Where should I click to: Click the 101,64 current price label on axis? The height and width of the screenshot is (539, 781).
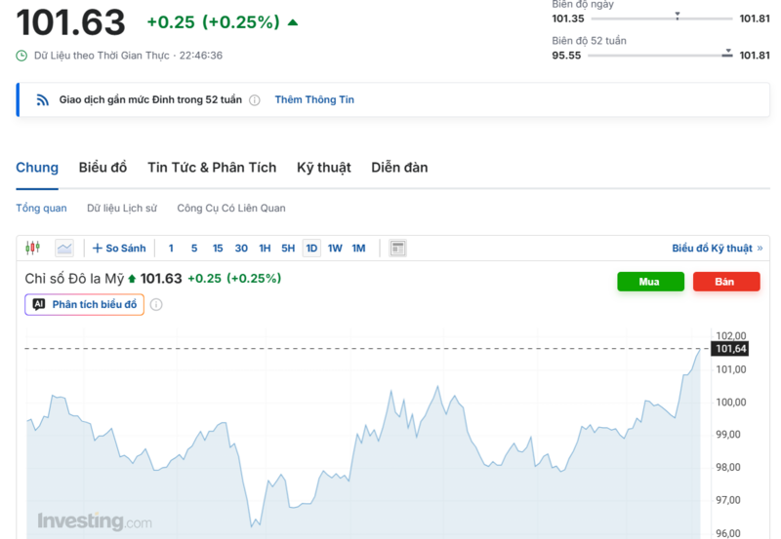pos(729,349)
